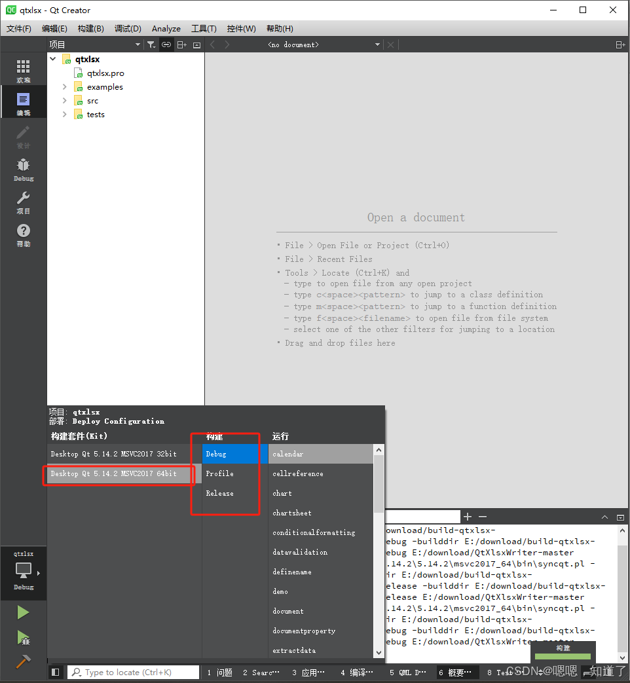The height and width of the screenshot is (683, 630).
Task: Click the filter tree icon in project panel
Action: click(151, 45)
